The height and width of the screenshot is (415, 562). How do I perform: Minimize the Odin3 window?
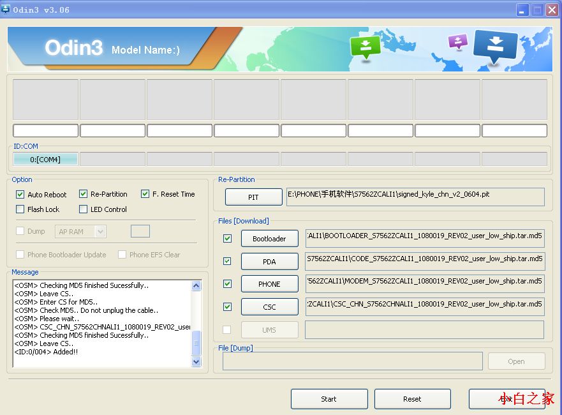point(522,10)
